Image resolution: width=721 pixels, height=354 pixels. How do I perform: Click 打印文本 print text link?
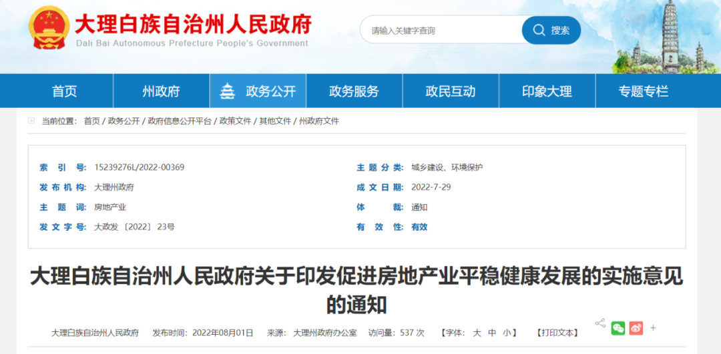click(x=558, y=333)
